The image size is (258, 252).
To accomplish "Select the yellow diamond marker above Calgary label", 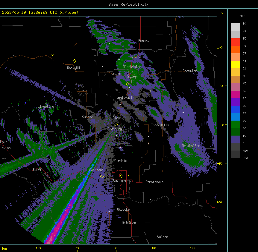I will point(121,176).
